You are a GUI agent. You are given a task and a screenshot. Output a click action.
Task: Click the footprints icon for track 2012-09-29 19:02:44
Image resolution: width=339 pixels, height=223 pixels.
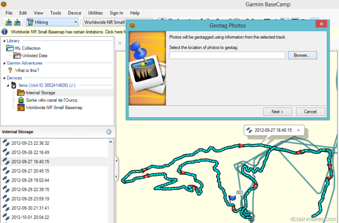coord(6,180)
